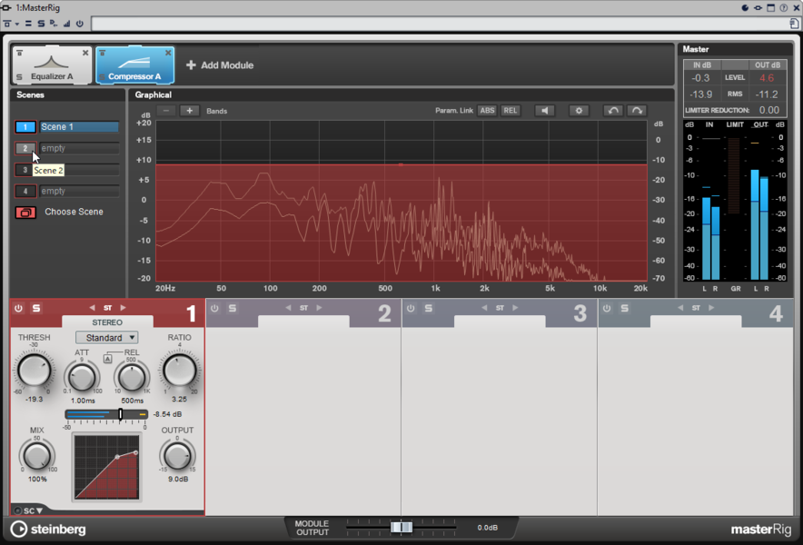803x545 pixels.
Task: Toggle band 3 power button
Action: [411, 308]
